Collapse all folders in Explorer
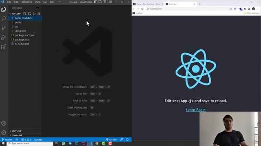 pos(39,14)
